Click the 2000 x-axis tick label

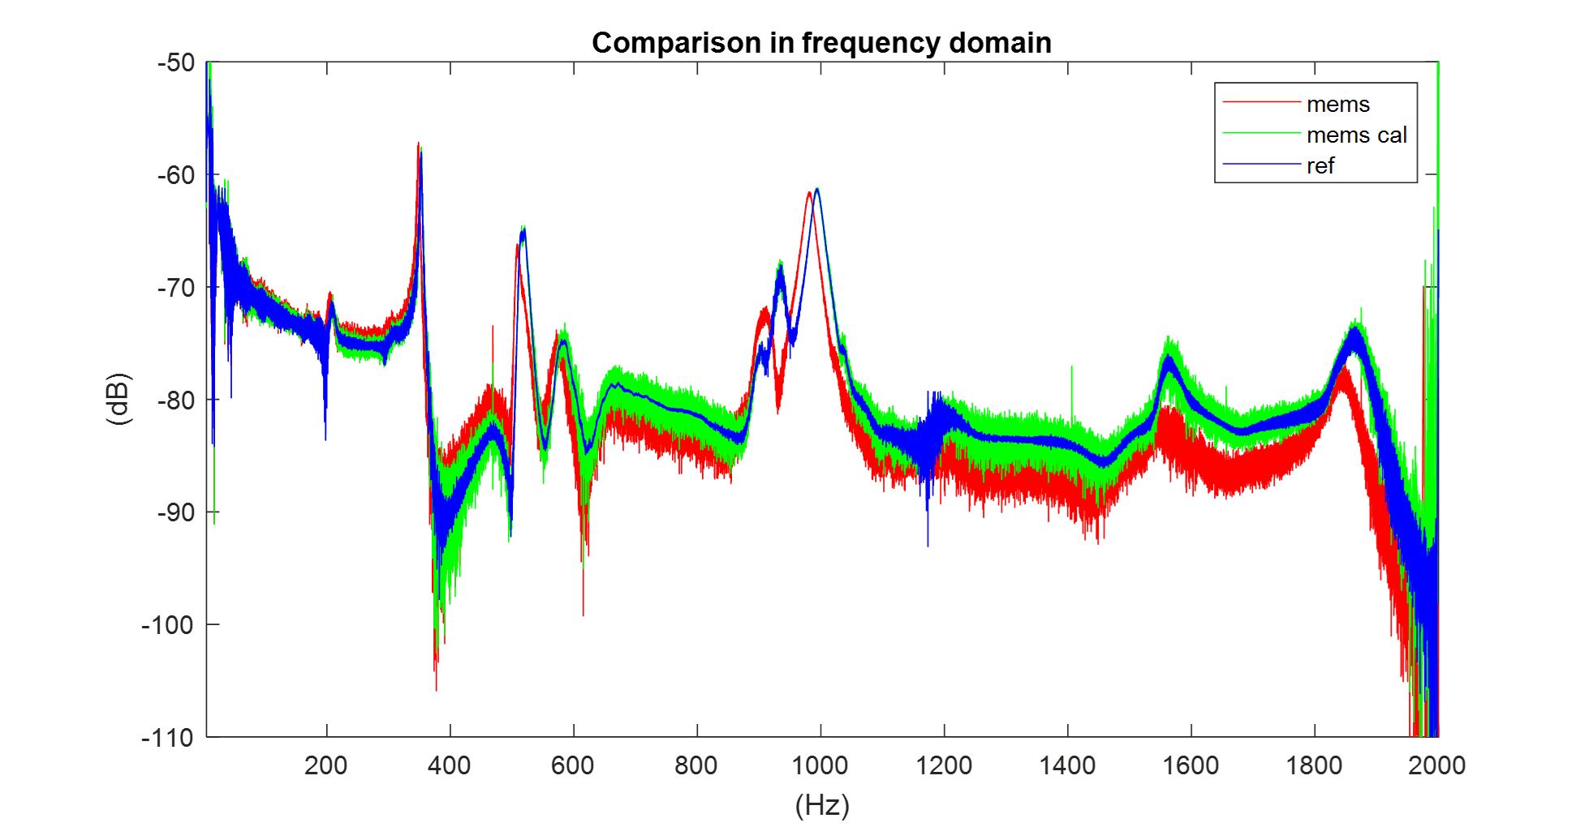[x=1436, y=765]
